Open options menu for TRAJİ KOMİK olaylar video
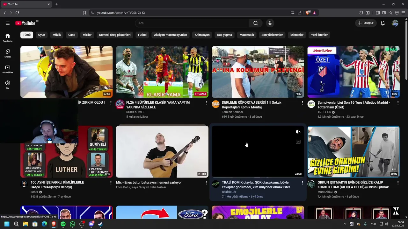The image size is (408, 229). 302,183
